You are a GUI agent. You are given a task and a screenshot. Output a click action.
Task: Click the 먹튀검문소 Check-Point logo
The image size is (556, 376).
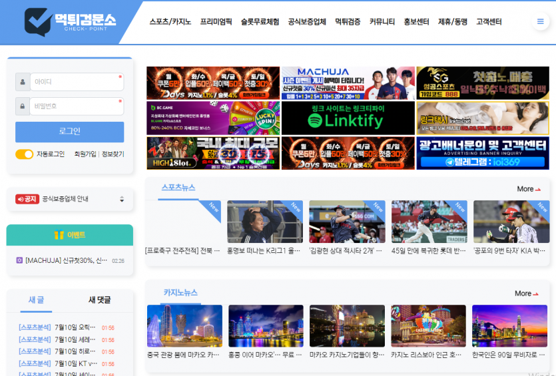pos(70,22)
